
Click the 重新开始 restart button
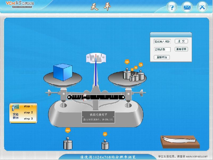[162, 57]
